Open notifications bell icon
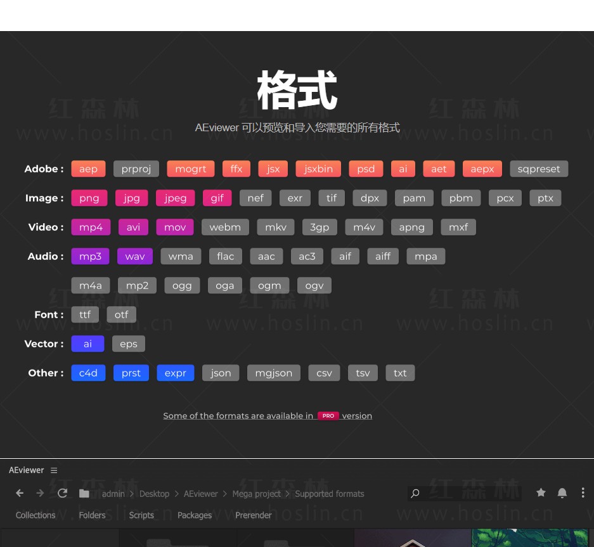594x547 pixels. pyautogui.click(x=562, y=493)
